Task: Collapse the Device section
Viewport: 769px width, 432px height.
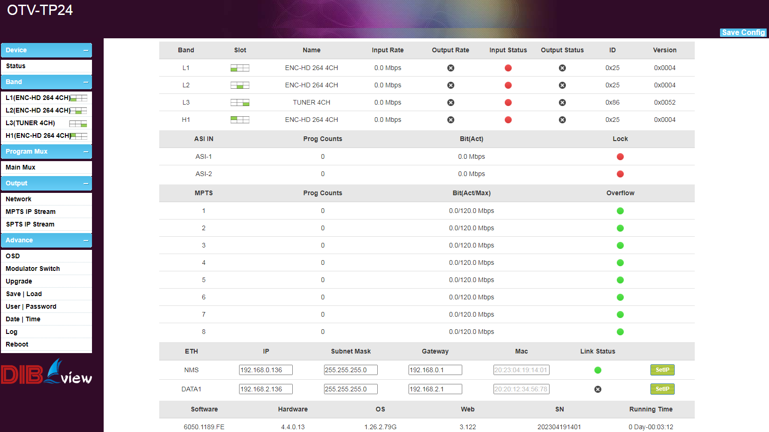Action: (x=86, y=50)
